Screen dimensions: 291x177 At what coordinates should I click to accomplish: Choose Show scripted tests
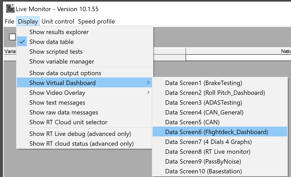coord(56,52)
